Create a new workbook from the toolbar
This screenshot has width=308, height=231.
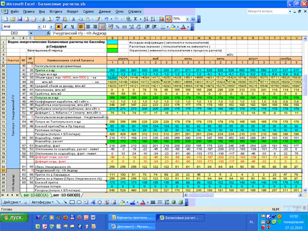pyautogui.click(x=6, y=19)
